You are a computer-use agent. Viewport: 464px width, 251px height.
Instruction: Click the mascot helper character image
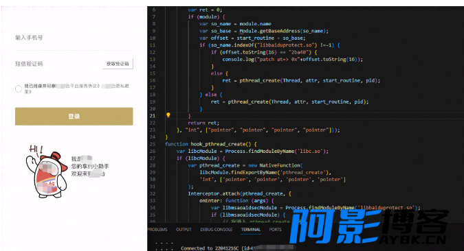tap(47, 171)
